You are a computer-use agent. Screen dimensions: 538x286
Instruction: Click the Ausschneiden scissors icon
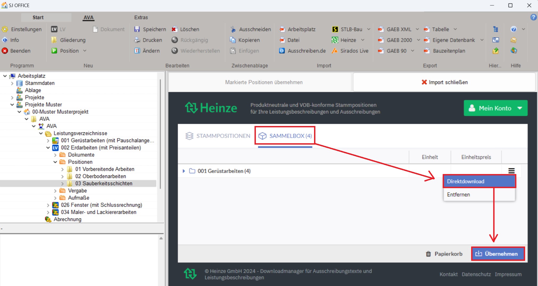pyautogui.click(x=233, y=29)
